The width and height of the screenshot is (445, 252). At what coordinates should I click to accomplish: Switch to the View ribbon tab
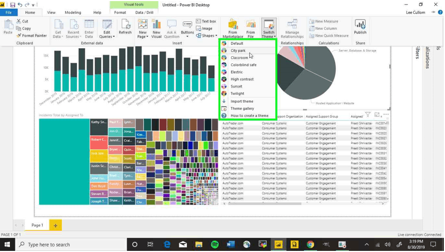pyautogui.click(x=51, y=13)
